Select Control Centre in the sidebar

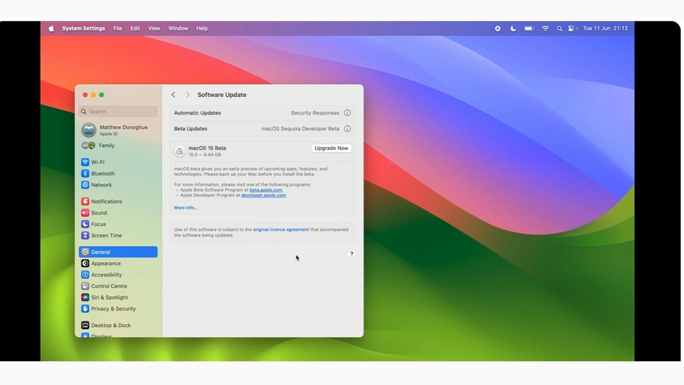click(118, 286)
